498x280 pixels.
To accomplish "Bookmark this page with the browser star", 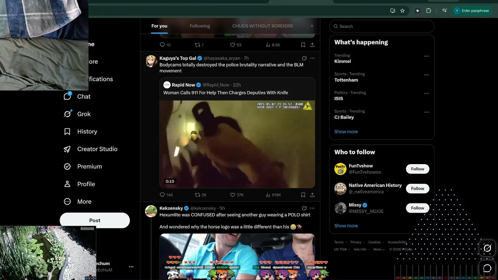I will [x=403, y=10].
